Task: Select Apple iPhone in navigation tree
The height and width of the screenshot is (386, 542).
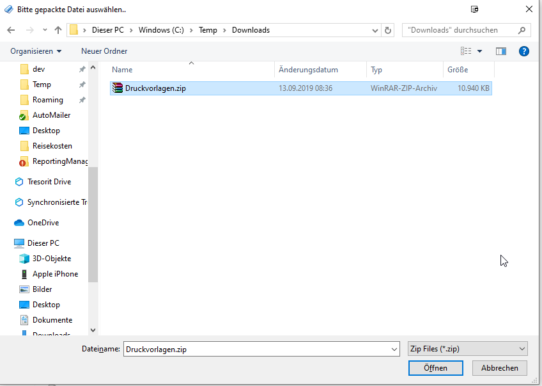Action: click(x=55, y=274)
